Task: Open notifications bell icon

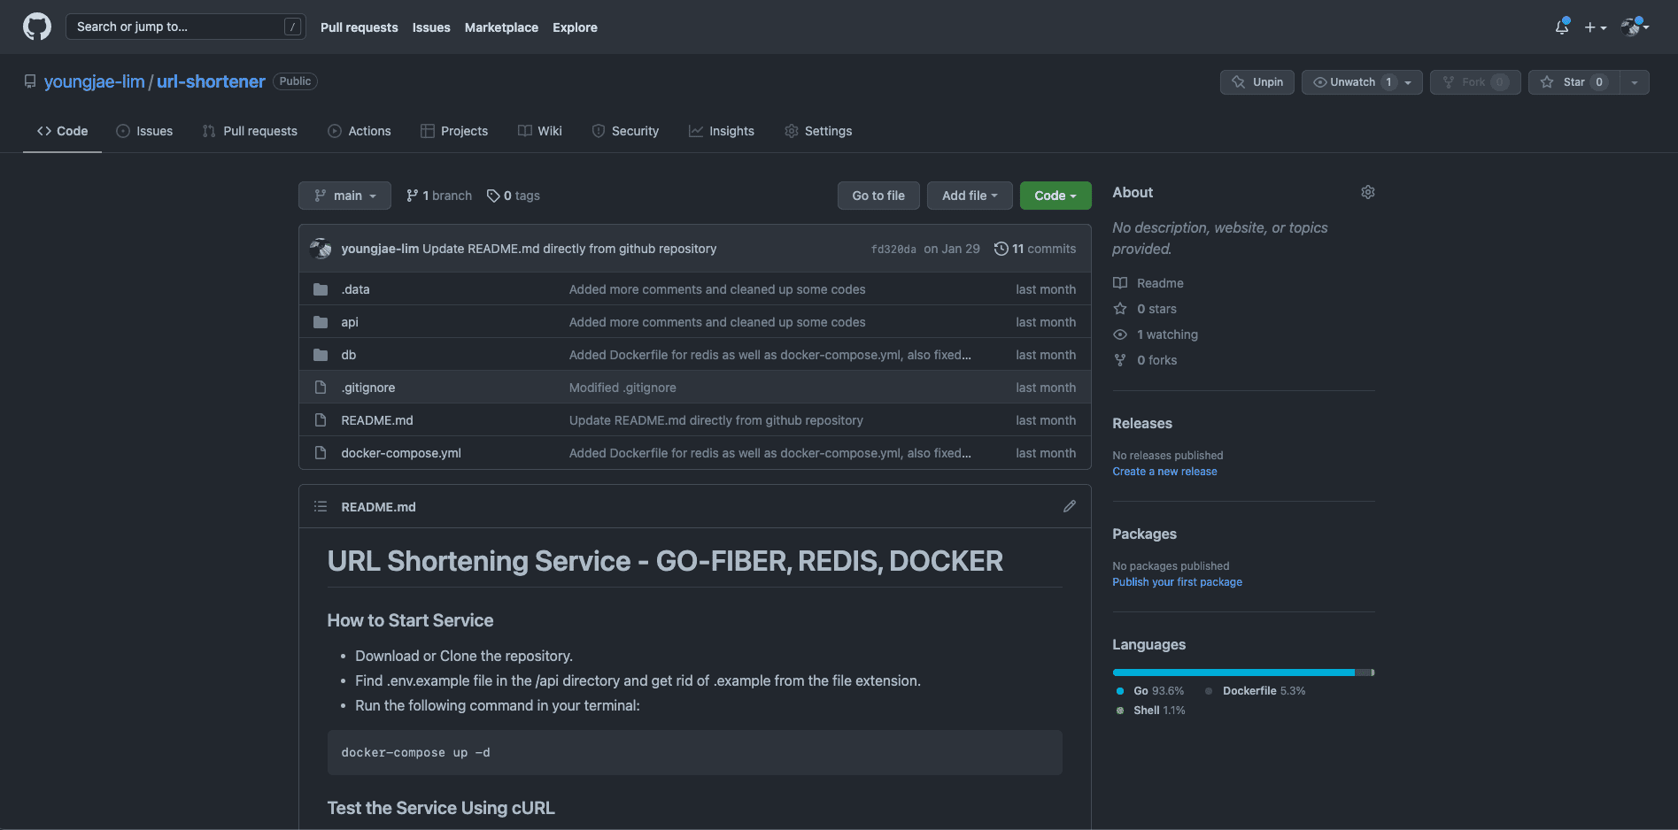Action: click(1562, 27)
